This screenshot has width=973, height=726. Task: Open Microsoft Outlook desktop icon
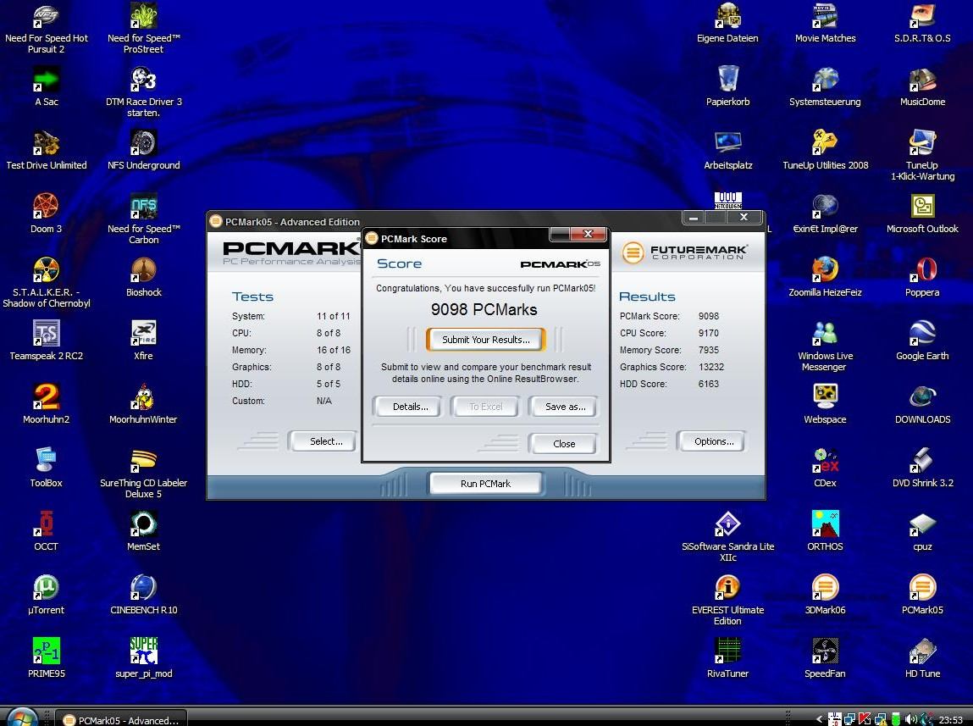(923, 207)
